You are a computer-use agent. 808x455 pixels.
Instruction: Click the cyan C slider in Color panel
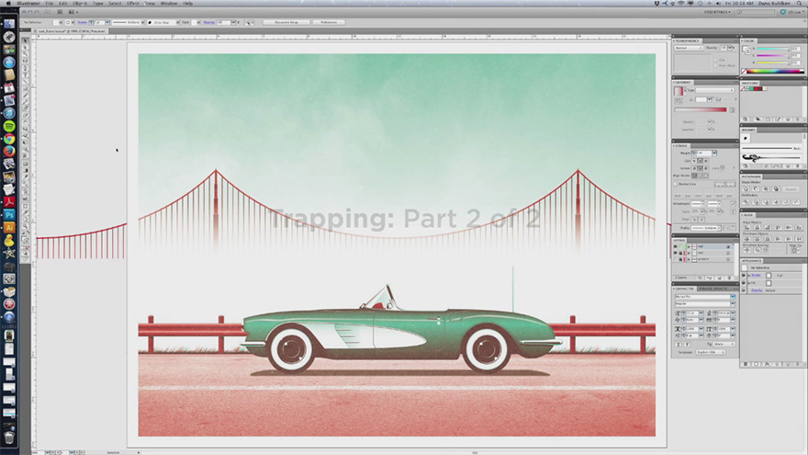click(x=772, y=49)
